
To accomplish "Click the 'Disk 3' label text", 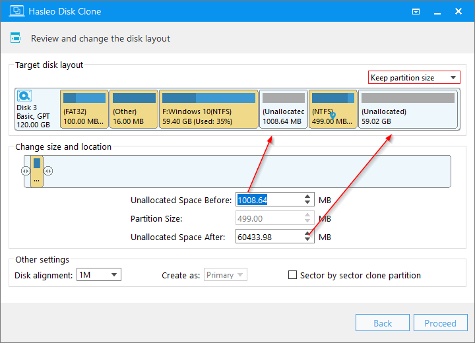I will click(x=26, y=108).
